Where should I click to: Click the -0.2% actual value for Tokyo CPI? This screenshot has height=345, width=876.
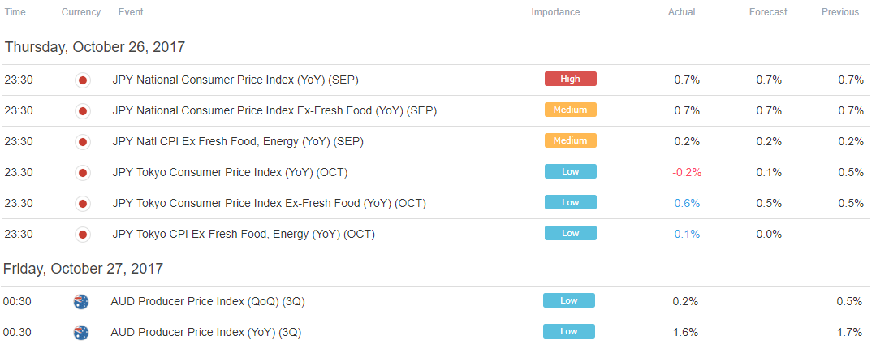coord(687,172)
